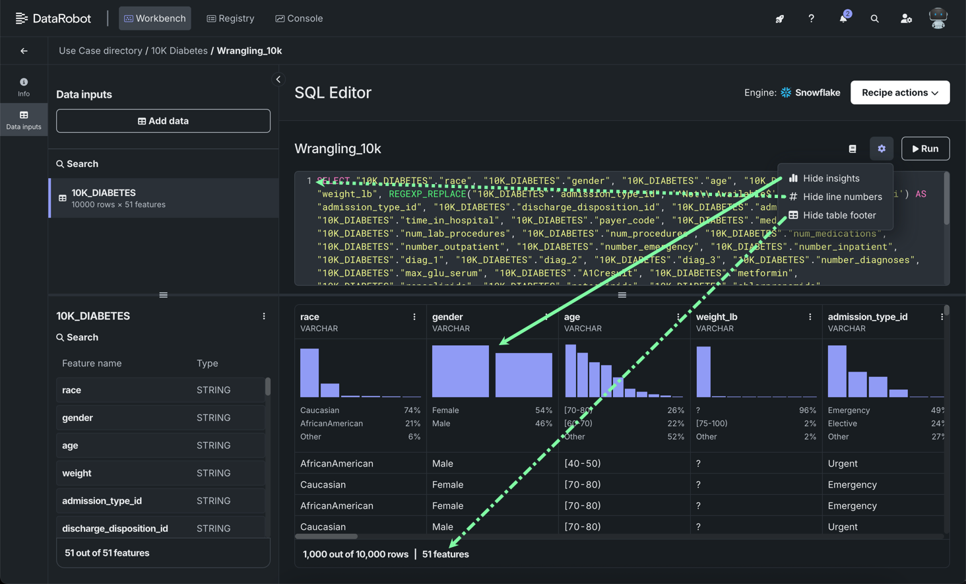The width and height of the screenshot is (966, 584).
Task: Switch to the Console tab
Action: pos(299,18)
